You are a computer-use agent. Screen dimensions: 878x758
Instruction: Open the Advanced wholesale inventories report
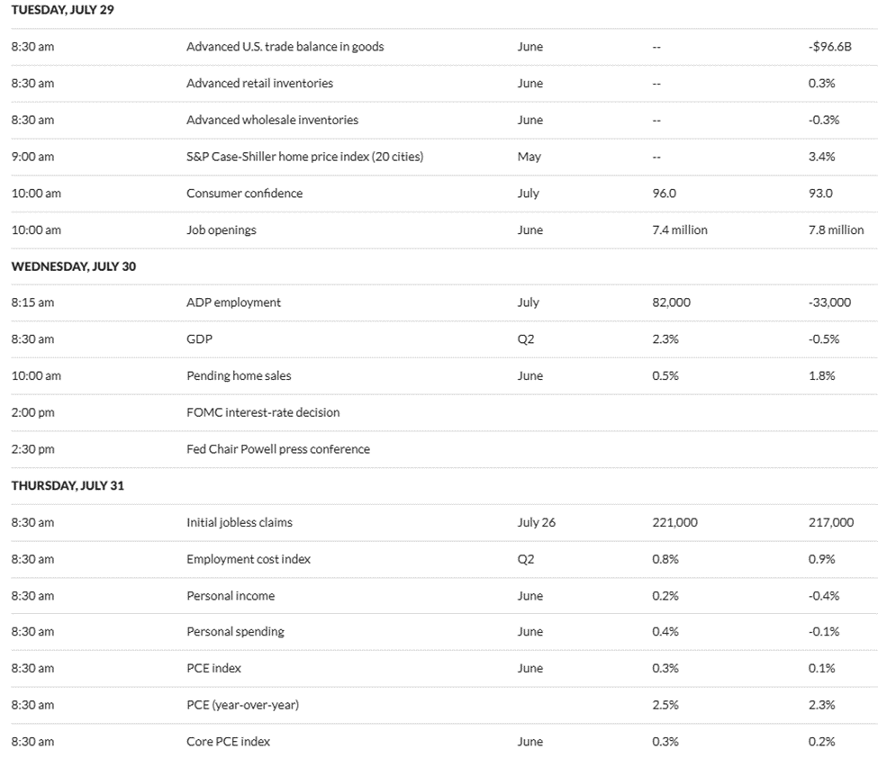click(272, 120)
